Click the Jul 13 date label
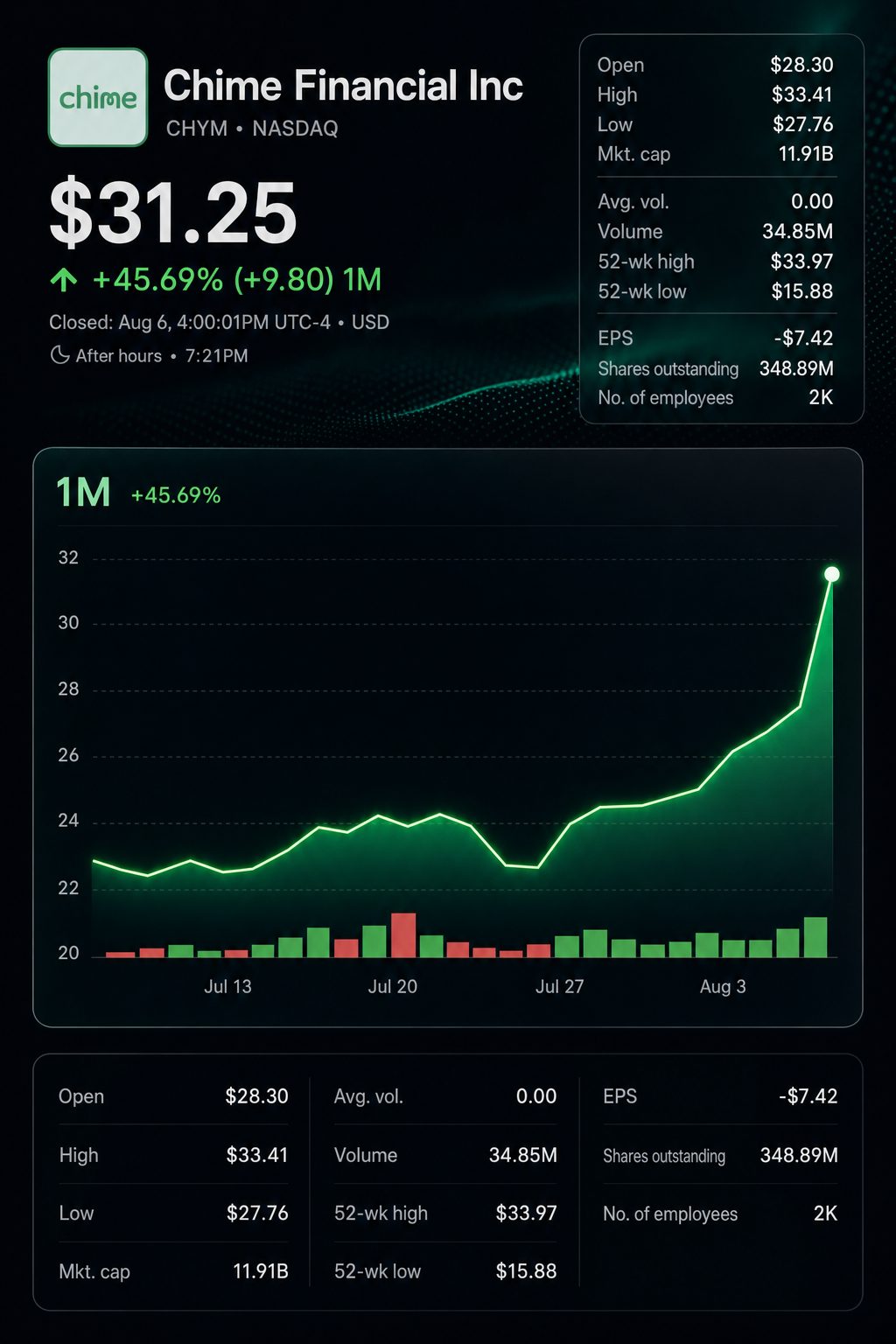 tap(227, 987)
